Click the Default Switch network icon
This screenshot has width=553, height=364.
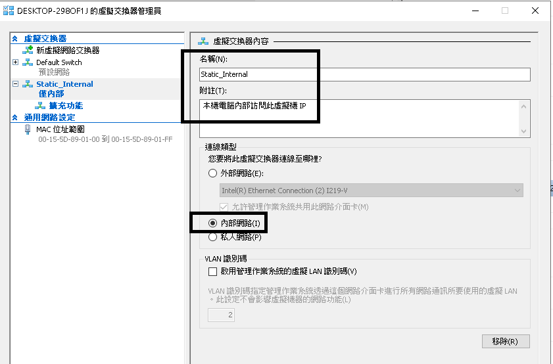point(28,62)
